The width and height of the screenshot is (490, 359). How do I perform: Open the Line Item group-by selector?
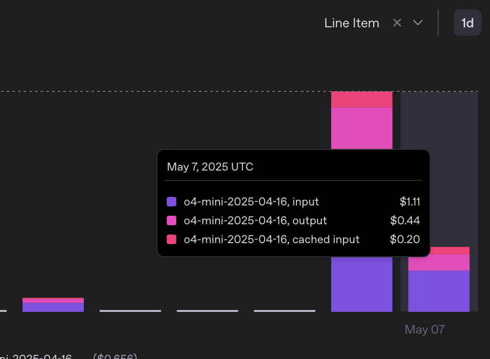[352, 23]
